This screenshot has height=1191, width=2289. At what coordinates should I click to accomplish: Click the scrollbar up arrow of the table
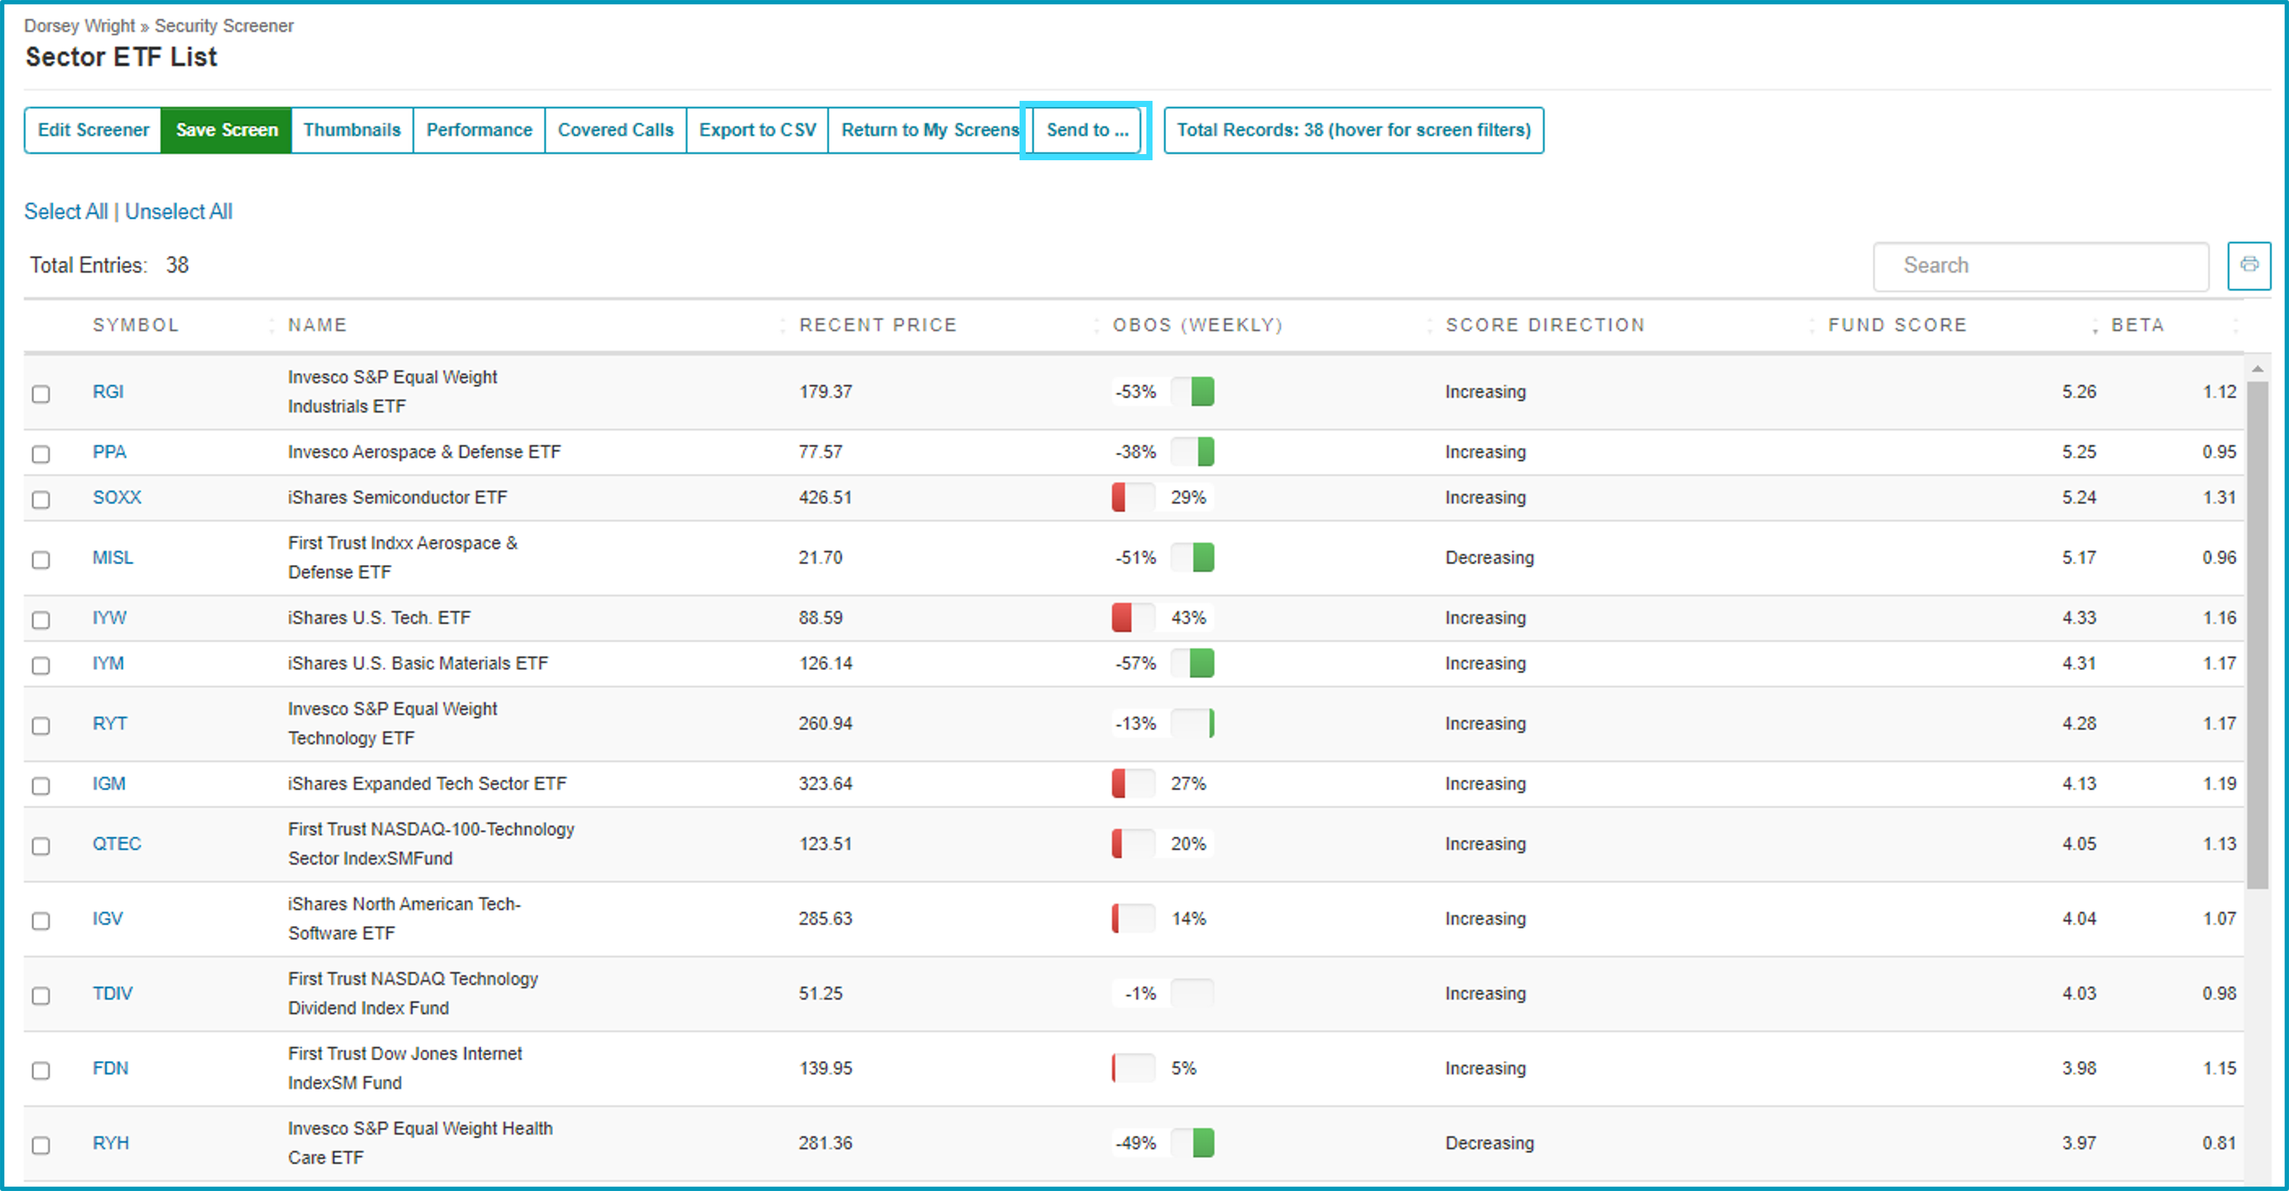[x=2257, y=368]
